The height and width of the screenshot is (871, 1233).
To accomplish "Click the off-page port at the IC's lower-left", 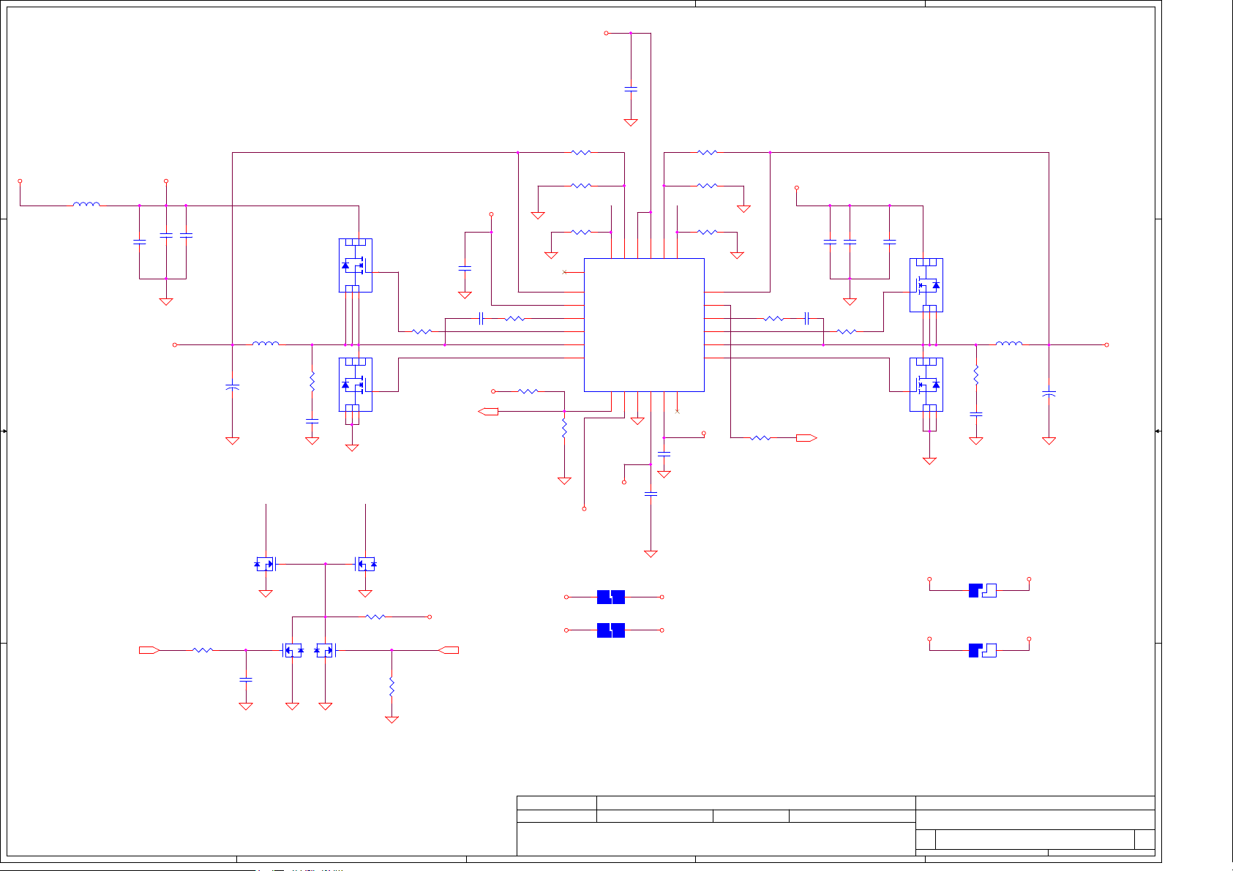I will click(x=488, y=412).
